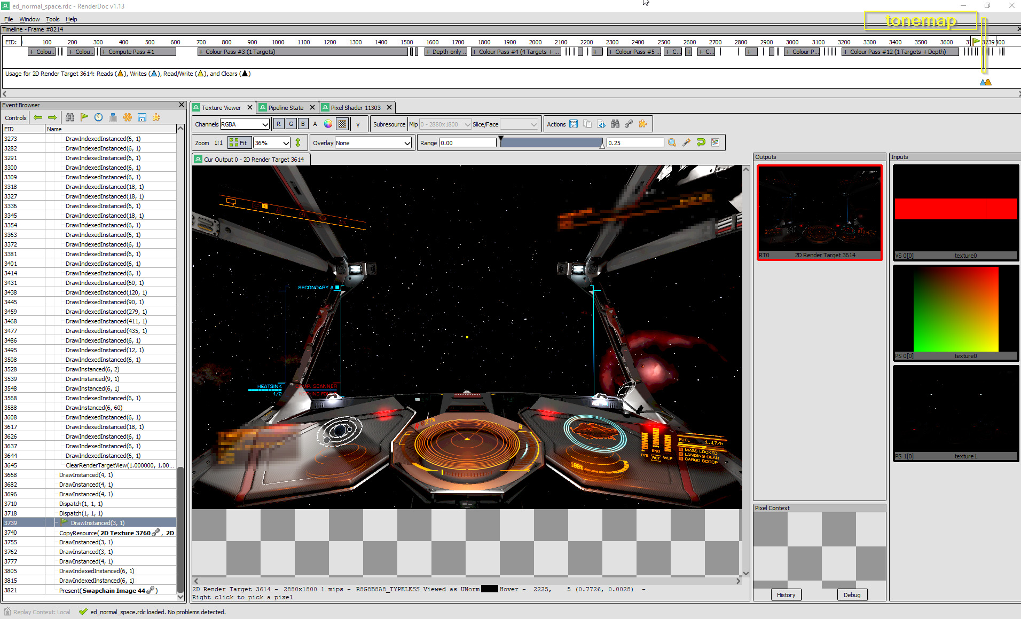Toggle the green flip-Y vertical arrow
This screenshot has height=619, width=1021.
point(298,142)
